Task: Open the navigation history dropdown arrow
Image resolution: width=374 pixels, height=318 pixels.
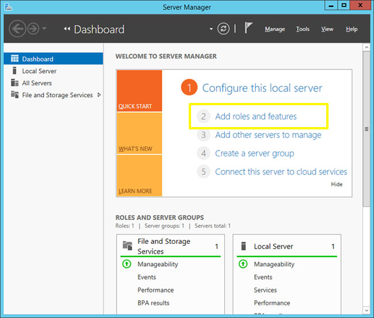Action: pyautogui.click(x=44, y=29)
